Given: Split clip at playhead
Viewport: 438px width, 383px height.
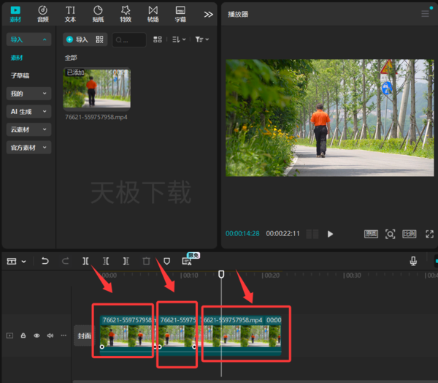Looking at the screenshot, I should click(85, 261).
